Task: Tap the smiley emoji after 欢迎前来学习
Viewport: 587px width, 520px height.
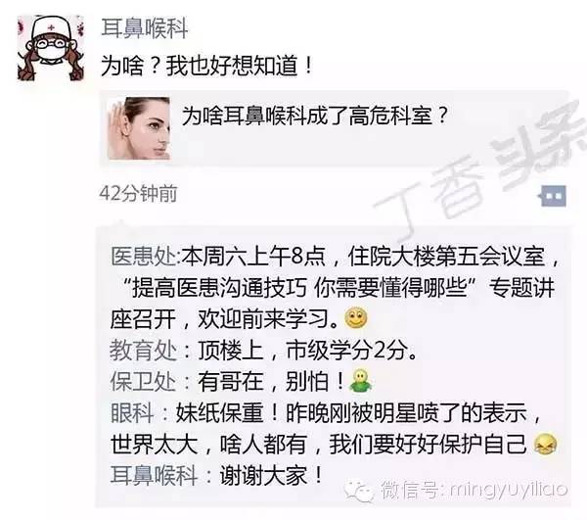Action: (356, 318)
